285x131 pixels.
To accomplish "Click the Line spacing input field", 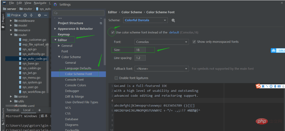I will [140, 58].
